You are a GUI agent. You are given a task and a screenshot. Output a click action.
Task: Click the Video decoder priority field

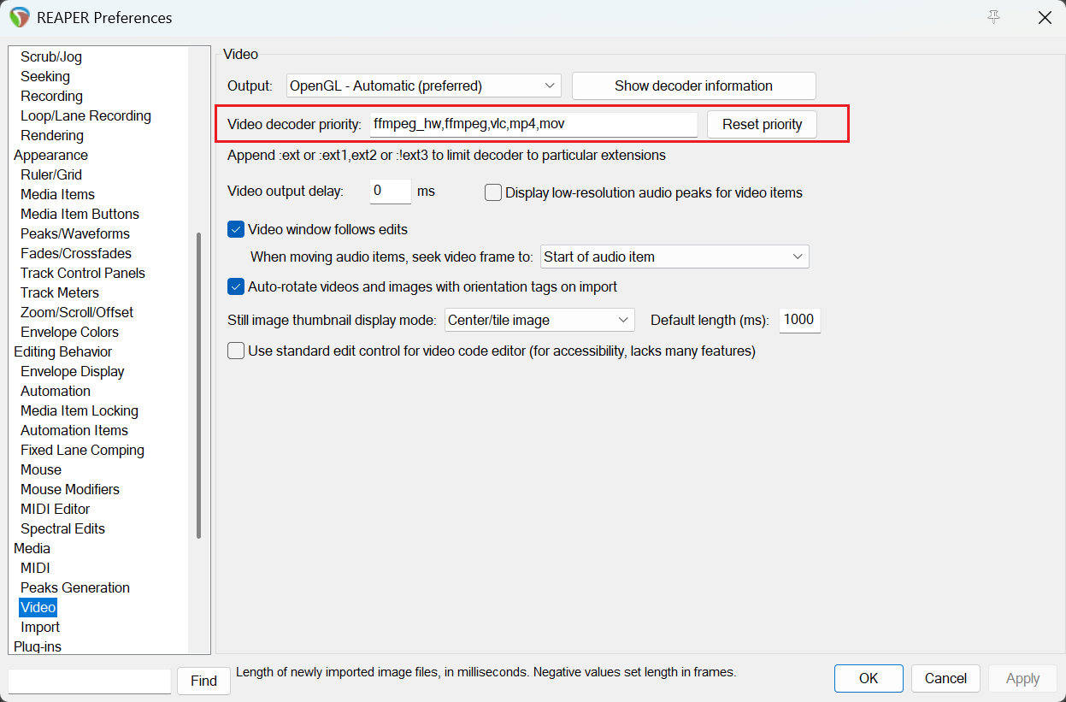(x=533, y=124)
